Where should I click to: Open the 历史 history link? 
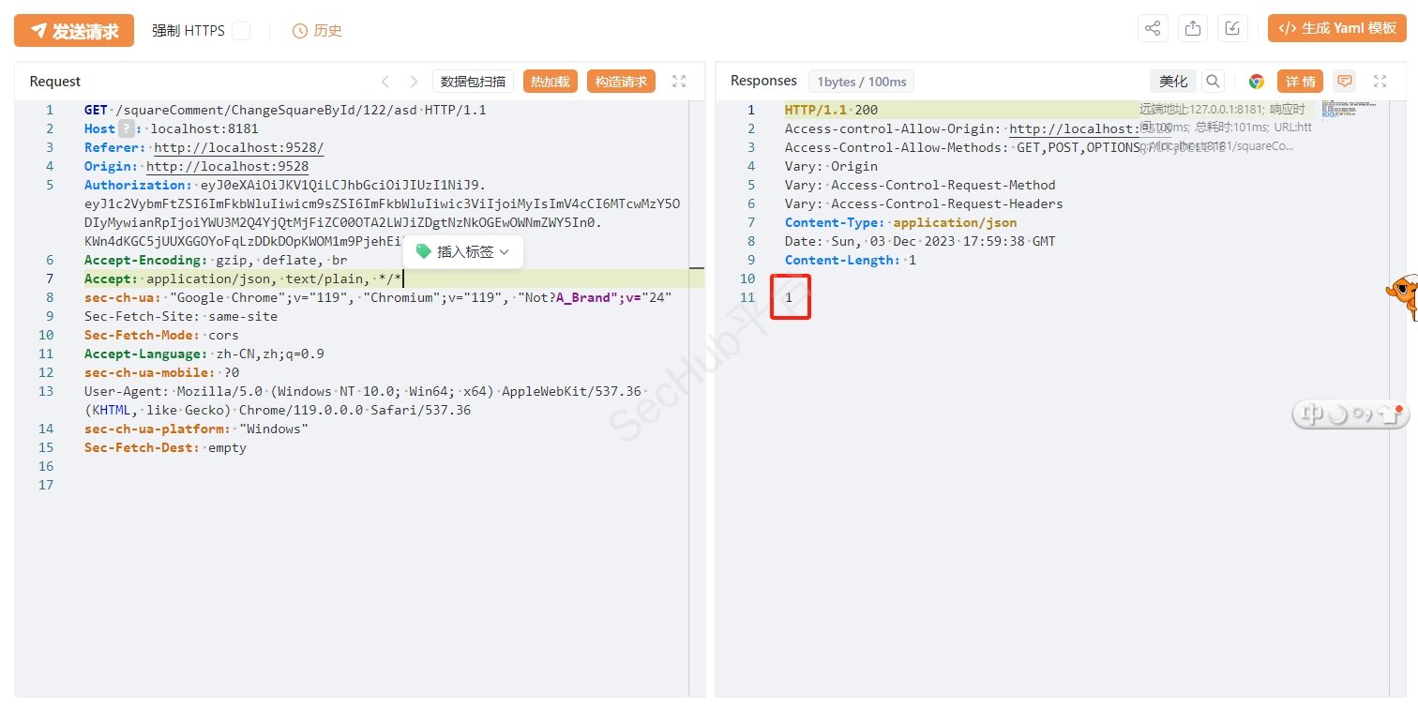pos(317,31)
